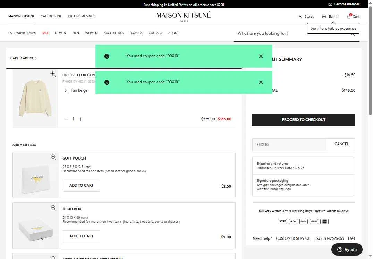
Task: Open the Cart bag icon
Action: [349, 16]
